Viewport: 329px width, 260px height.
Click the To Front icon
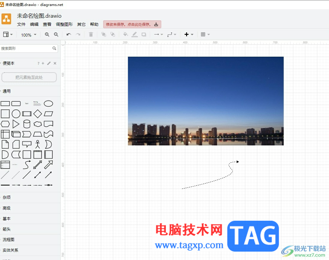(104, 34)
